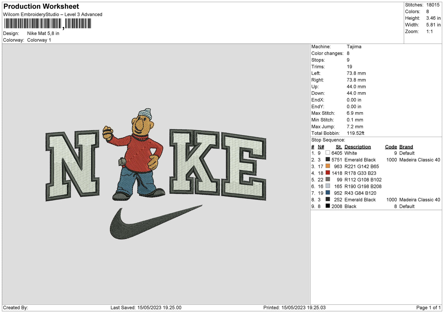Click the Stops value 9
Image resolution: width=444 pixels, height=313 pixels.
tap(348, 60)
